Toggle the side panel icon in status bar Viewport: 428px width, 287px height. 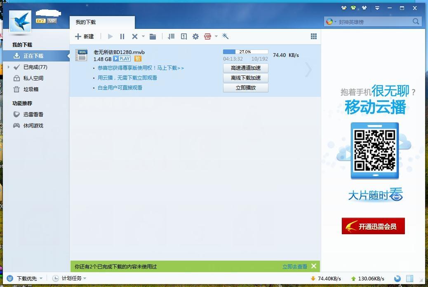(410, 278)
